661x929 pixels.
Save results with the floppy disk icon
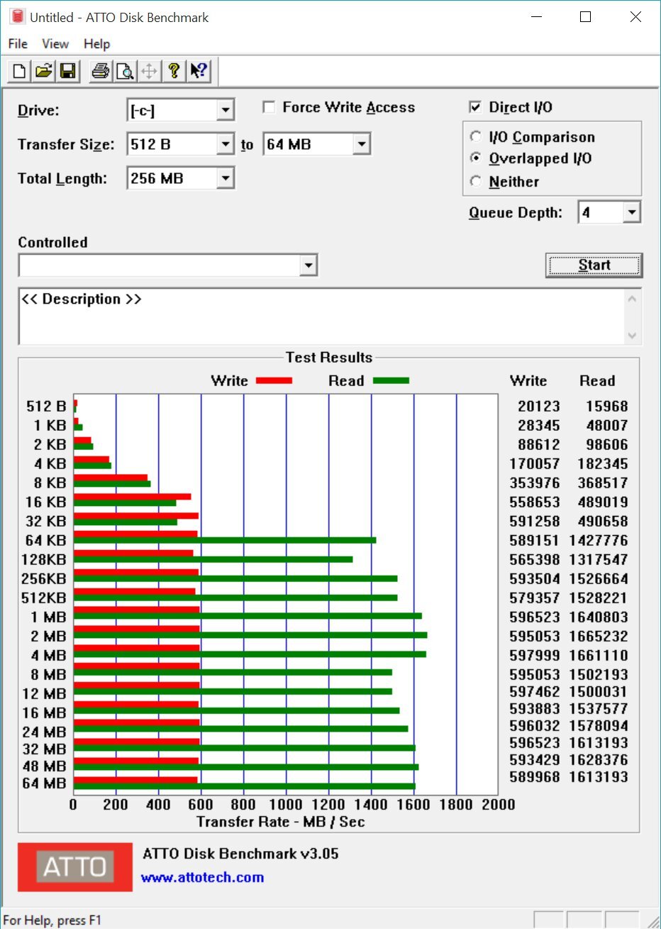[x=67, y=71]
